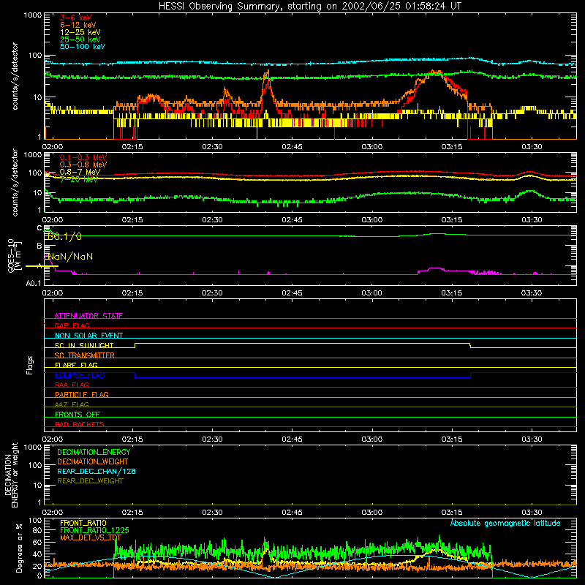Click the 0.8-7 MeV legend entry

[x=80, y=172]
